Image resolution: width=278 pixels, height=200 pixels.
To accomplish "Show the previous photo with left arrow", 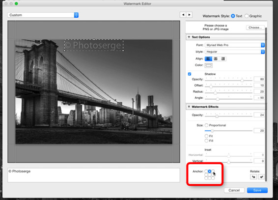I will 183,15.
